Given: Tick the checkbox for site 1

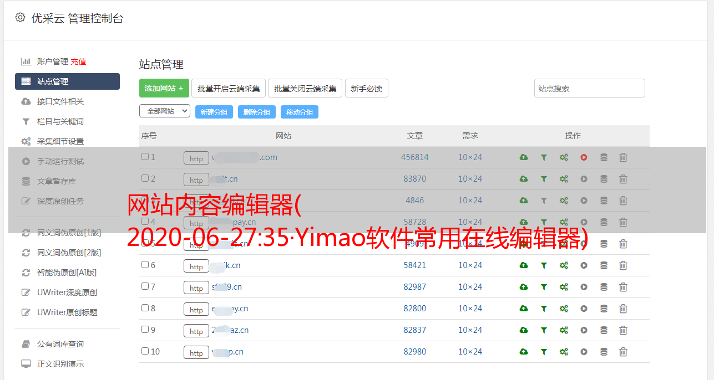Looking at the screenshot, I should pos(145,157).
